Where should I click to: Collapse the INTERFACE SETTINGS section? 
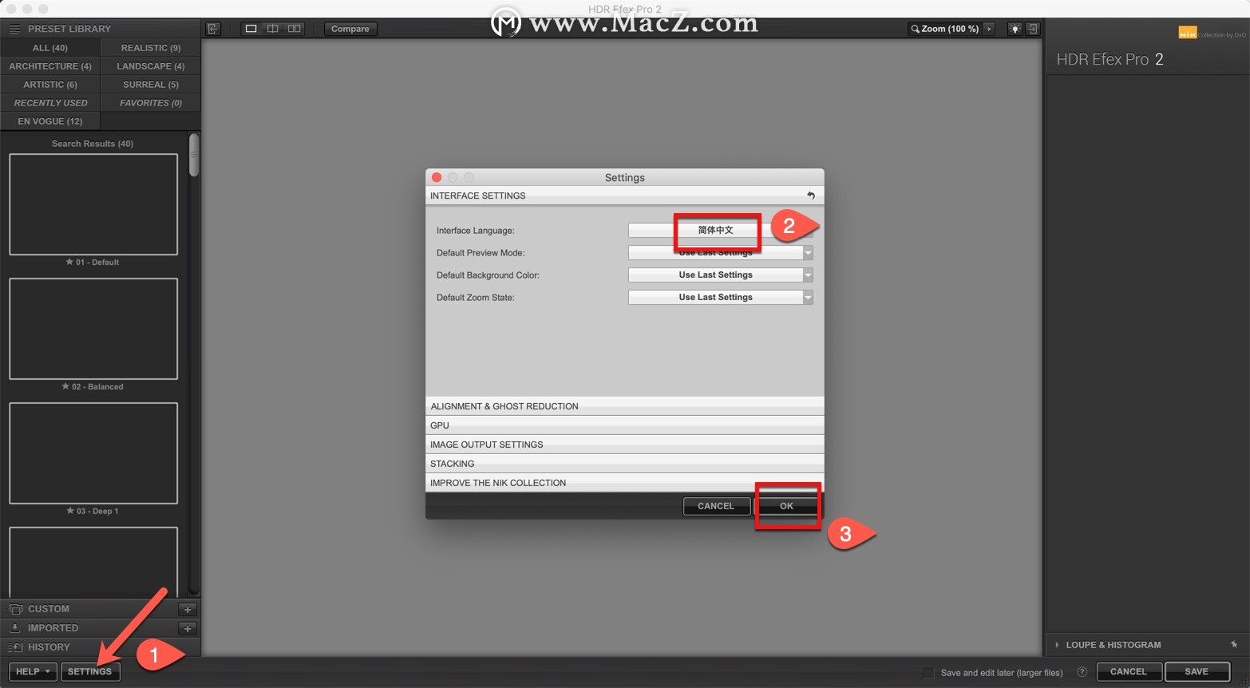tap(624, 196)
